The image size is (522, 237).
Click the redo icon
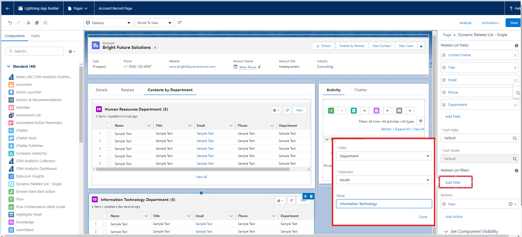pos(19,23)
